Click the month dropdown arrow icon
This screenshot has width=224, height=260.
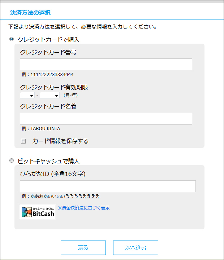pyautogui.click(x=31, y=96)
